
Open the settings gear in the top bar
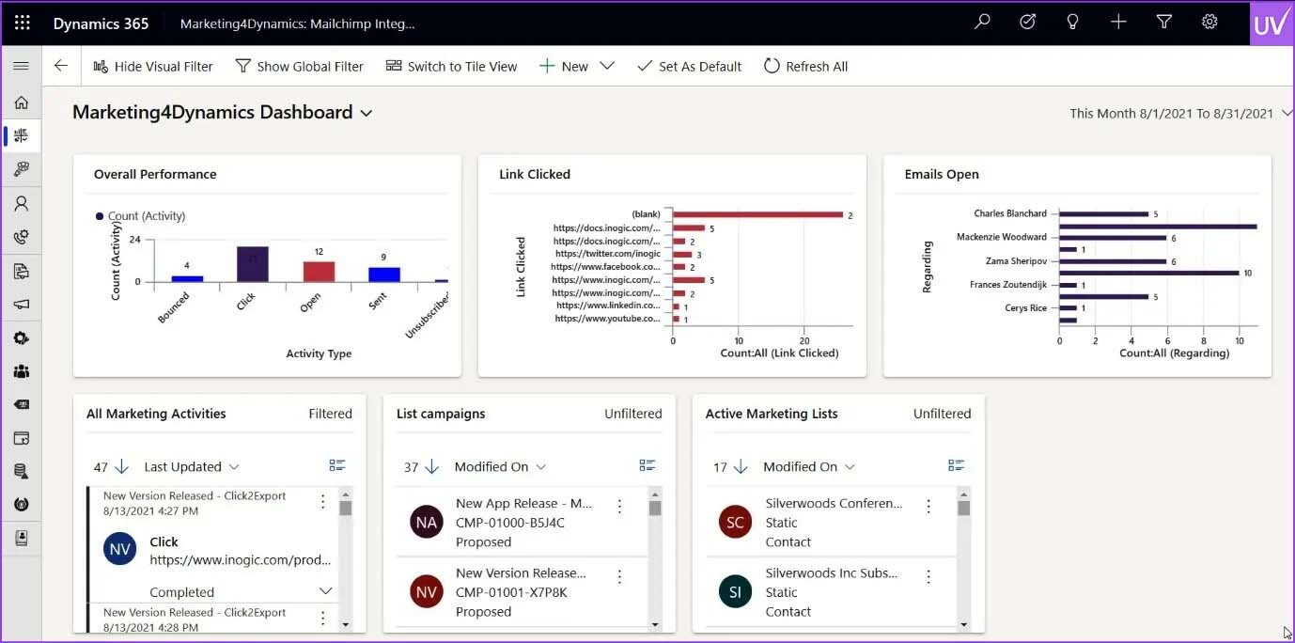click(1209, 23)
